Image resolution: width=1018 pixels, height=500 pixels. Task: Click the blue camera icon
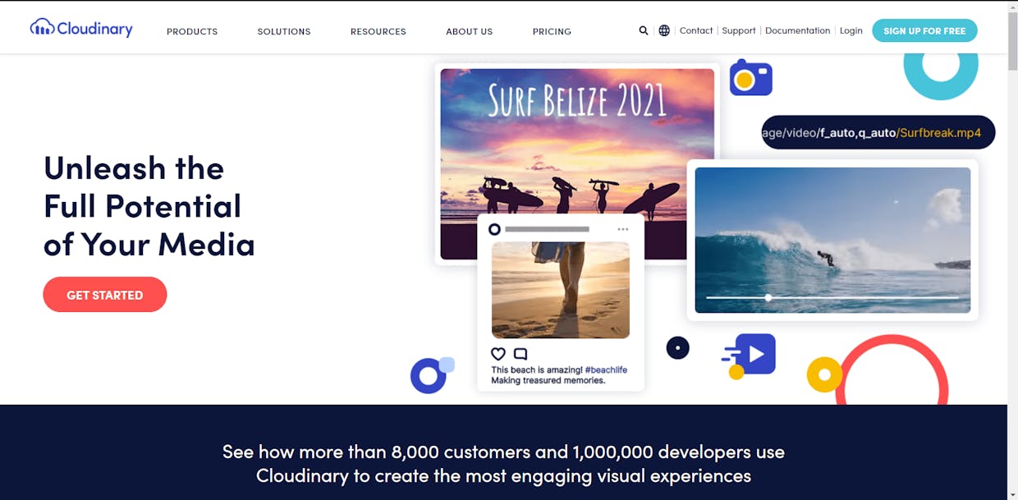coord(750,78)
